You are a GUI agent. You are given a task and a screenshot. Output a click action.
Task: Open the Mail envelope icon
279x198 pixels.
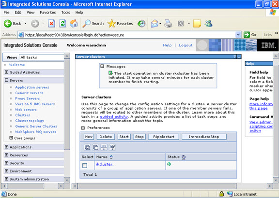[155, 23]
